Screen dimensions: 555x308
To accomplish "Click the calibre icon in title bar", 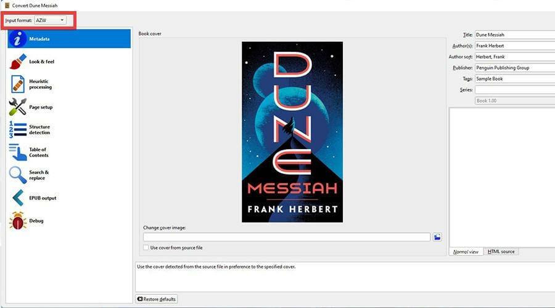I will (7, 6).
